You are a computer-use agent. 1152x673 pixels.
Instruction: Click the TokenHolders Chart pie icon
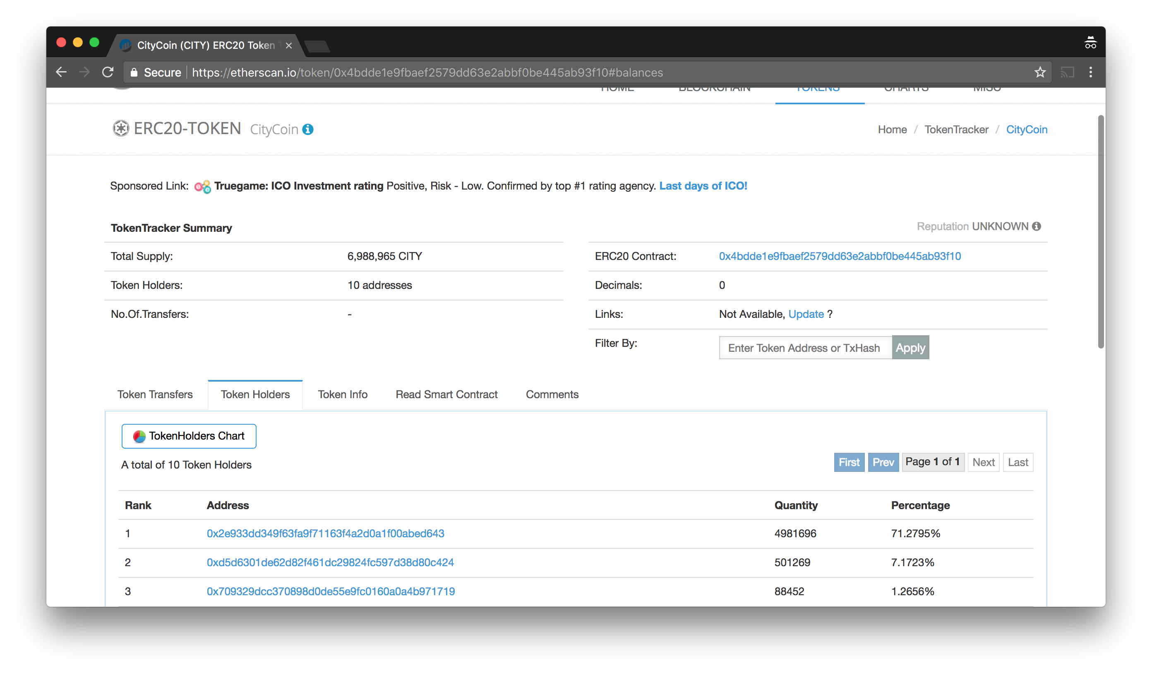pos(139,436)
